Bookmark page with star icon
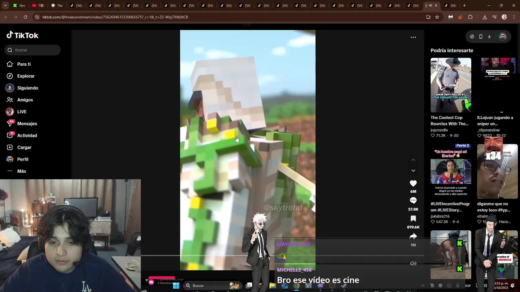This screenshot has height=292, width=520. (437, 17)
